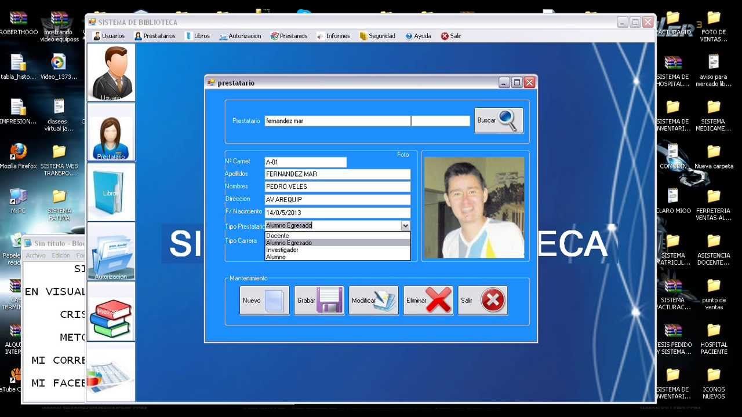The height and width of the screenshot is (417, 742).
Task: Select Investigador in the dropdown list
Action: click(337, 250)
